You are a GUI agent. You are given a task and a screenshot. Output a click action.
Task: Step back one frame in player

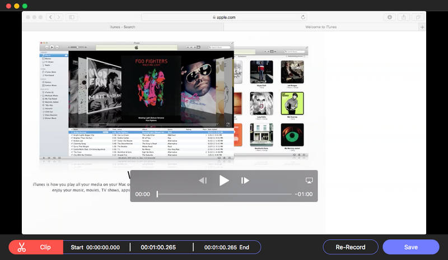(203, 181)
